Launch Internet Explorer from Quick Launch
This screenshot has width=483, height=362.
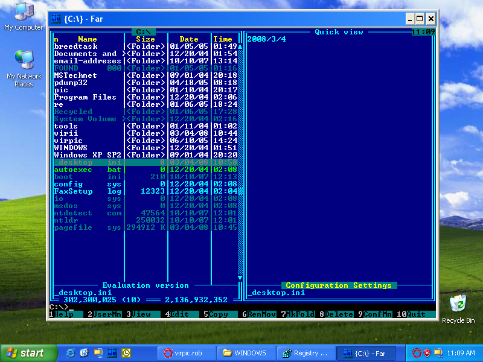pos(70,353)
